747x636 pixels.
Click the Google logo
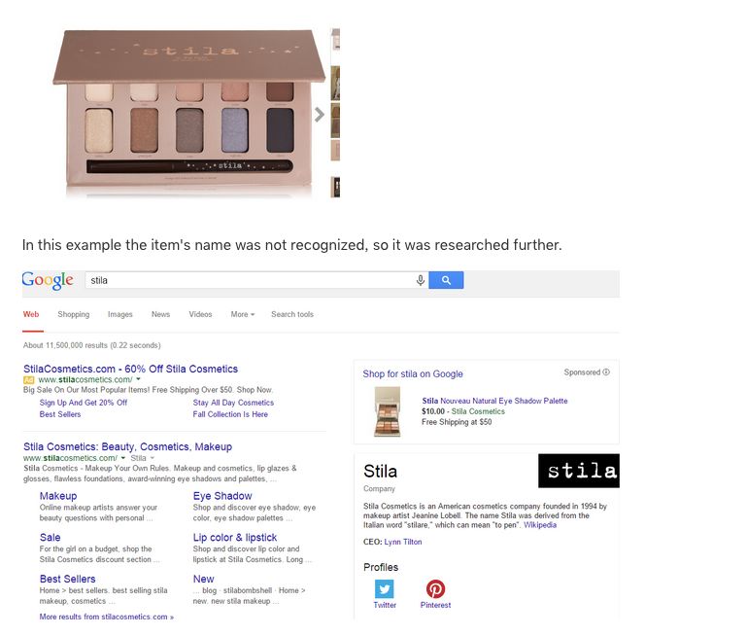48,280
